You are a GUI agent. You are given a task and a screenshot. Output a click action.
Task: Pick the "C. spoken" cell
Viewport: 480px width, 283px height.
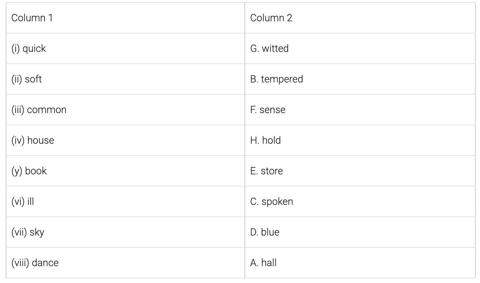click(x=271, y=201)
